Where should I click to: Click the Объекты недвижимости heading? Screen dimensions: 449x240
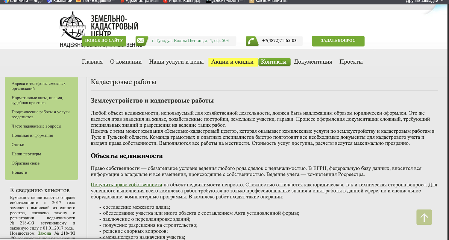[127, 156]
